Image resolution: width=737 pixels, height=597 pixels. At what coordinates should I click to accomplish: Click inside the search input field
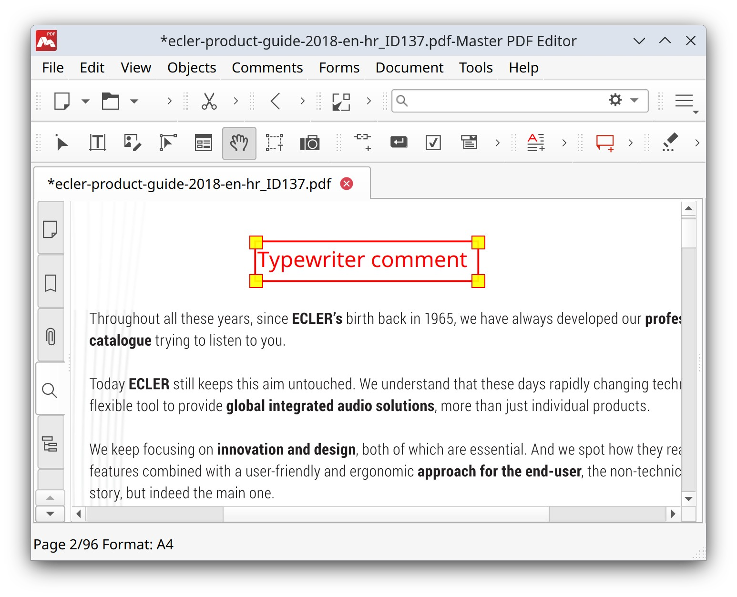pyautogui.click(x=505, y=101)
